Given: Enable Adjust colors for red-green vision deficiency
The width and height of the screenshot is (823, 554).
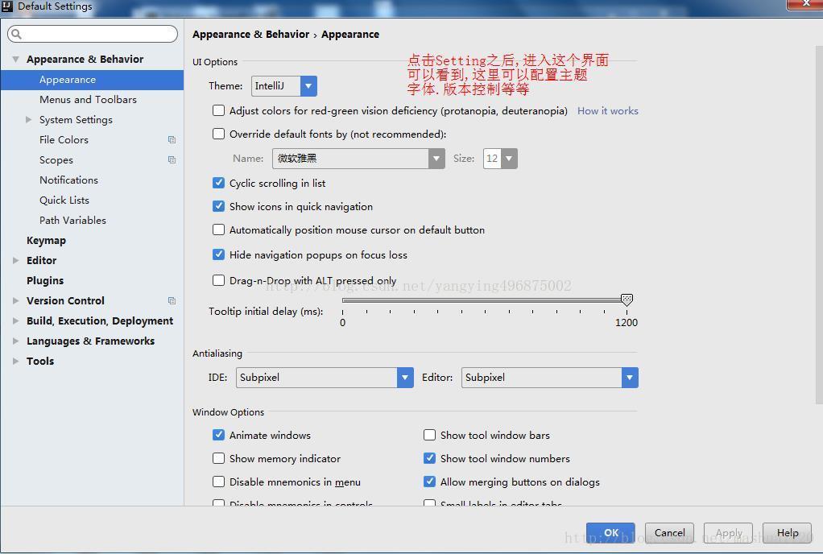Looking at the screenshot, I should tap(218, 110).
